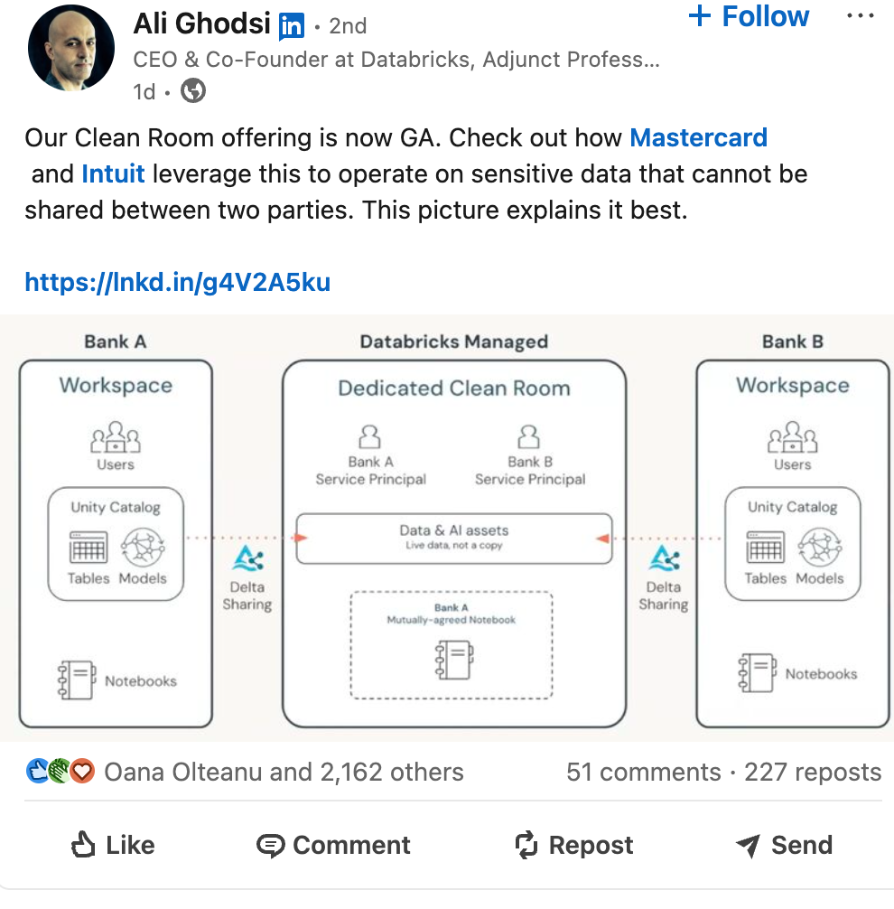The width and height of the screenshot is (894, 909).
Task: Click the Send paper-plane icon
Action: click(747, 845)
